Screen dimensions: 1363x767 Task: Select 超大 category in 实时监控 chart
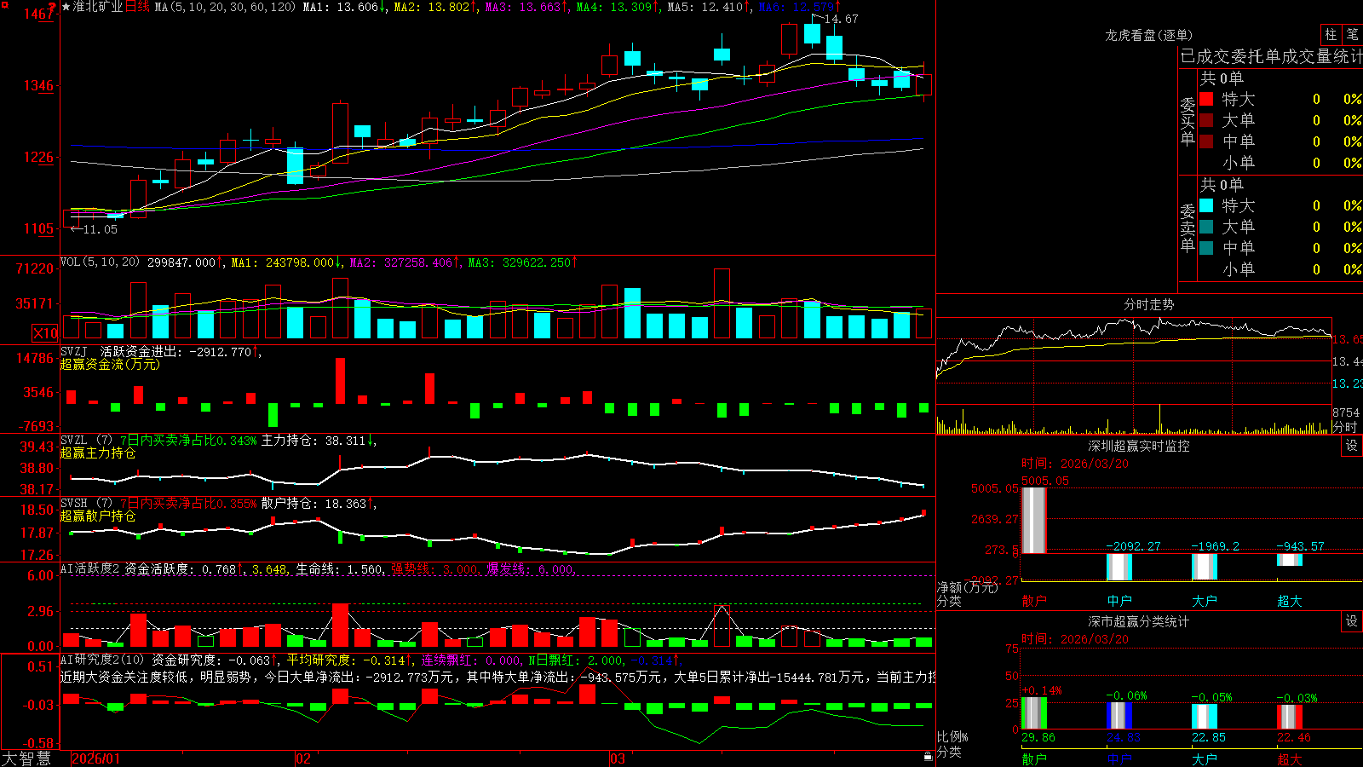pos(1290,601)
